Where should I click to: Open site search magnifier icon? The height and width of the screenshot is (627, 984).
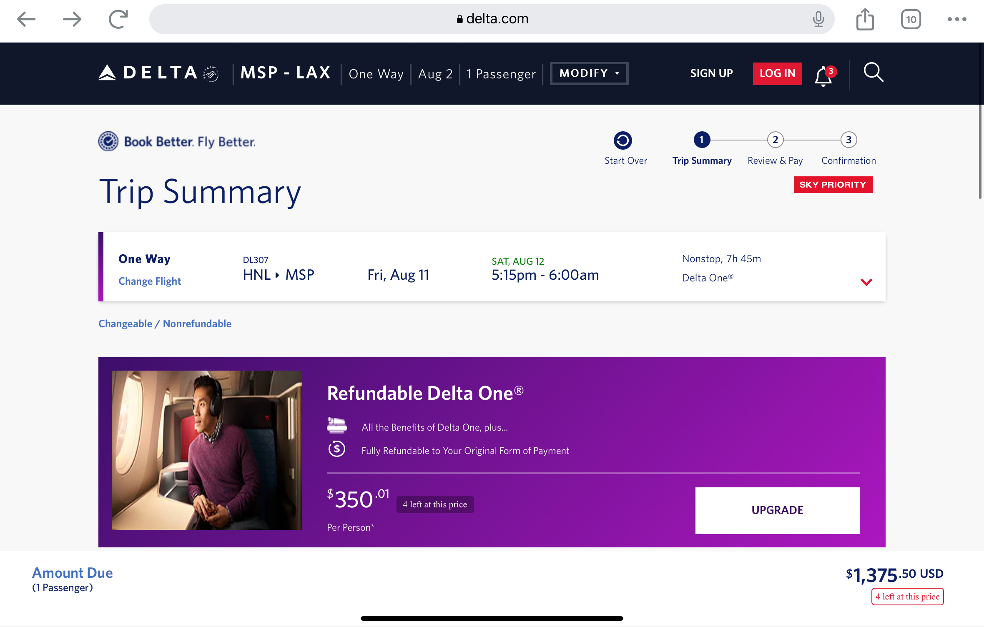(874, 73)
